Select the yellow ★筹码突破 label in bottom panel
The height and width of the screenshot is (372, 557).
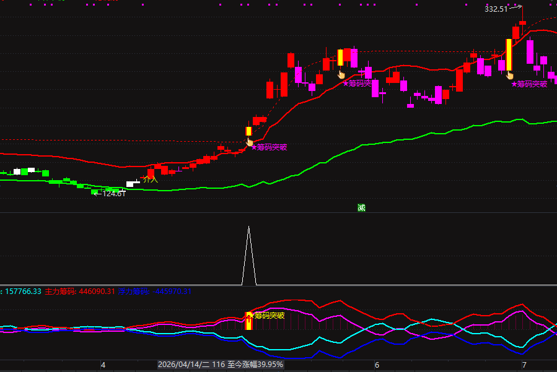268,316
